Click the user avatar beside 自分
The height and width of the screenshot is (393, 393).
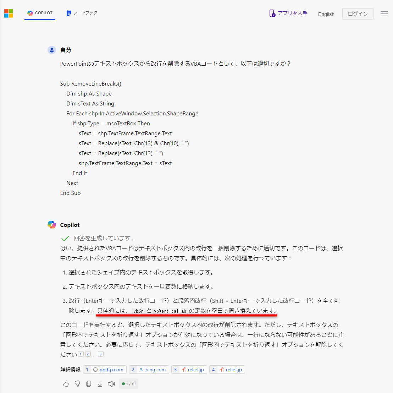[52, 50]
